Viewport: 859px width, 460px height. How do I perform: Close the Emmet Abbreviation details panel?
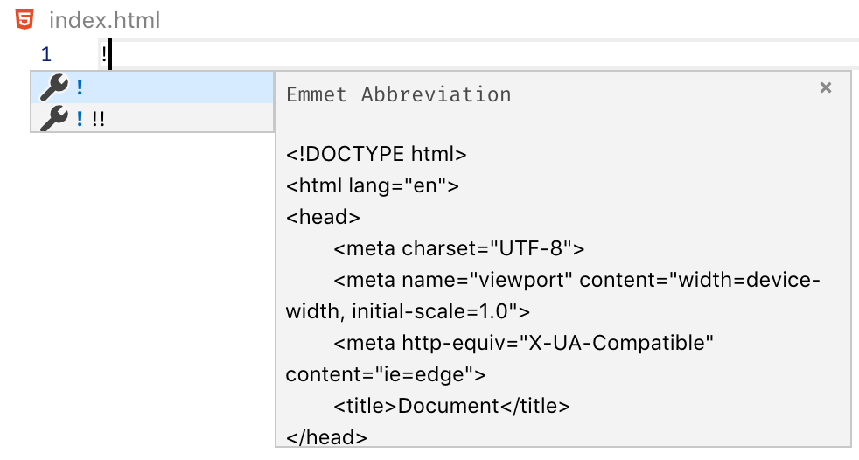(x=826, y=87)
